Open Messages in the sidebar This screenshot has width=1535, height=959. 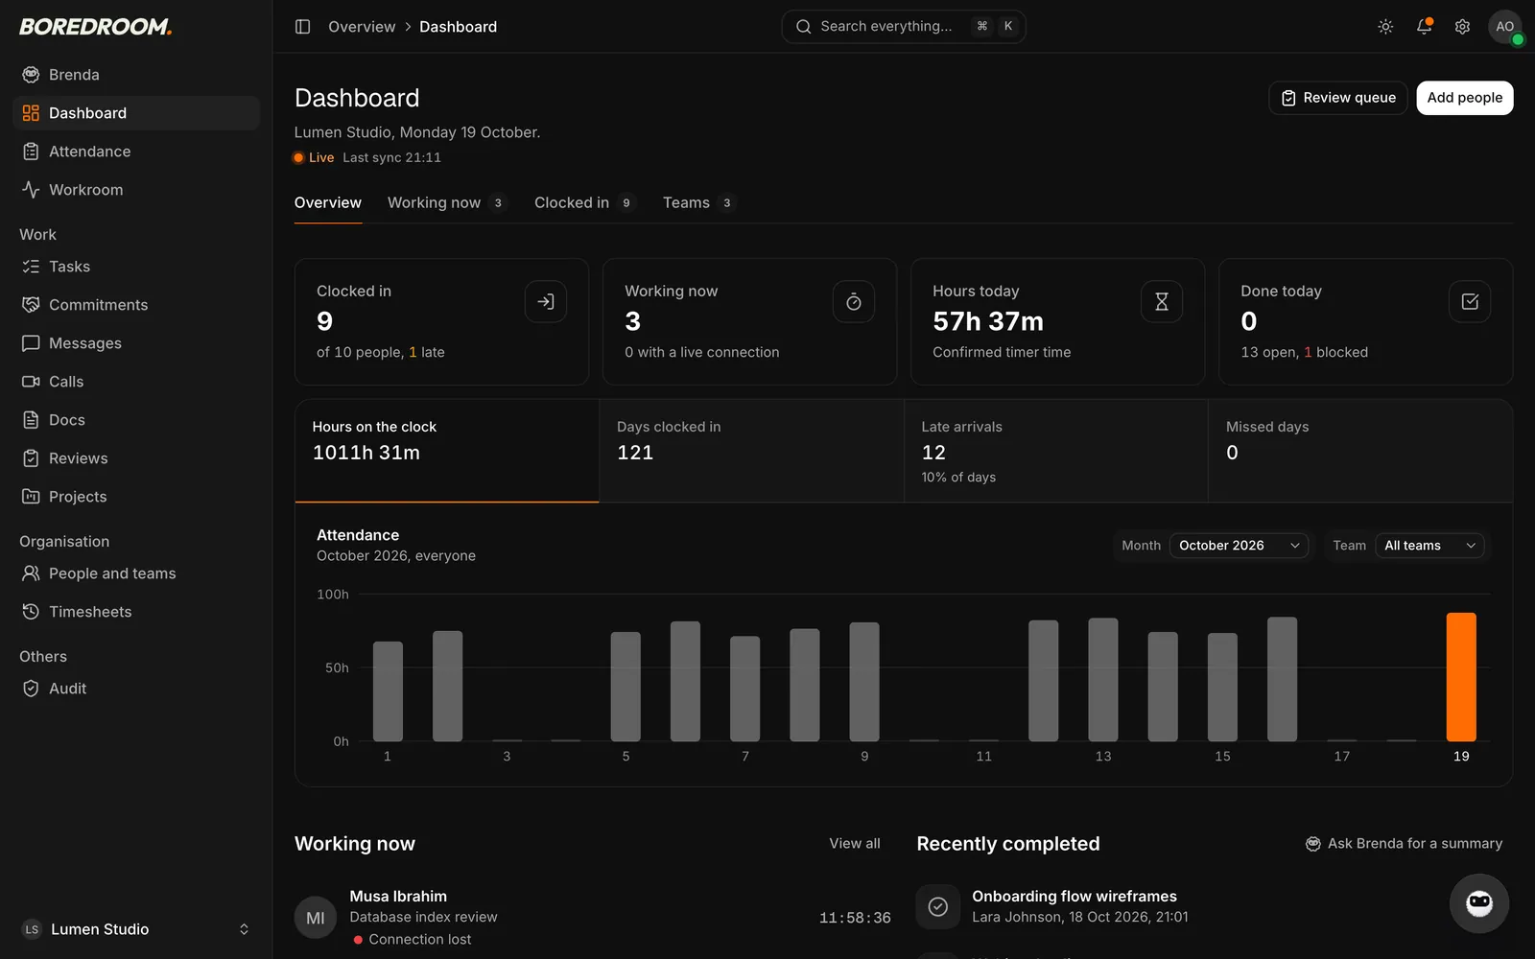136,343
